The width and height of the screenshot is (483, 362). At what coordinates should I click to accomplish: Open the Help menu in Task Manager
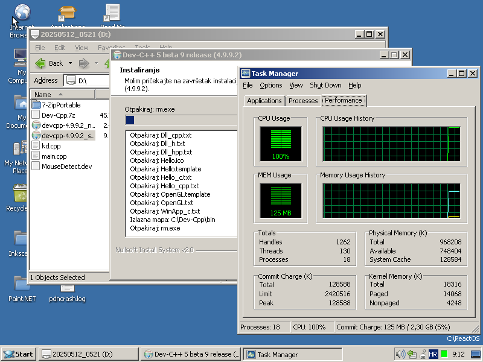[355, 85]
